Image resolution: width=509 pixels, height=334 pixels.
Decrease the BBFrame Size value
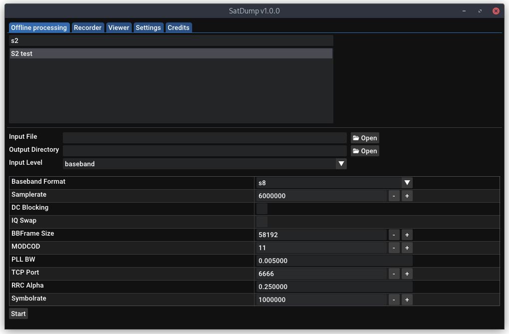coord(394,235)
